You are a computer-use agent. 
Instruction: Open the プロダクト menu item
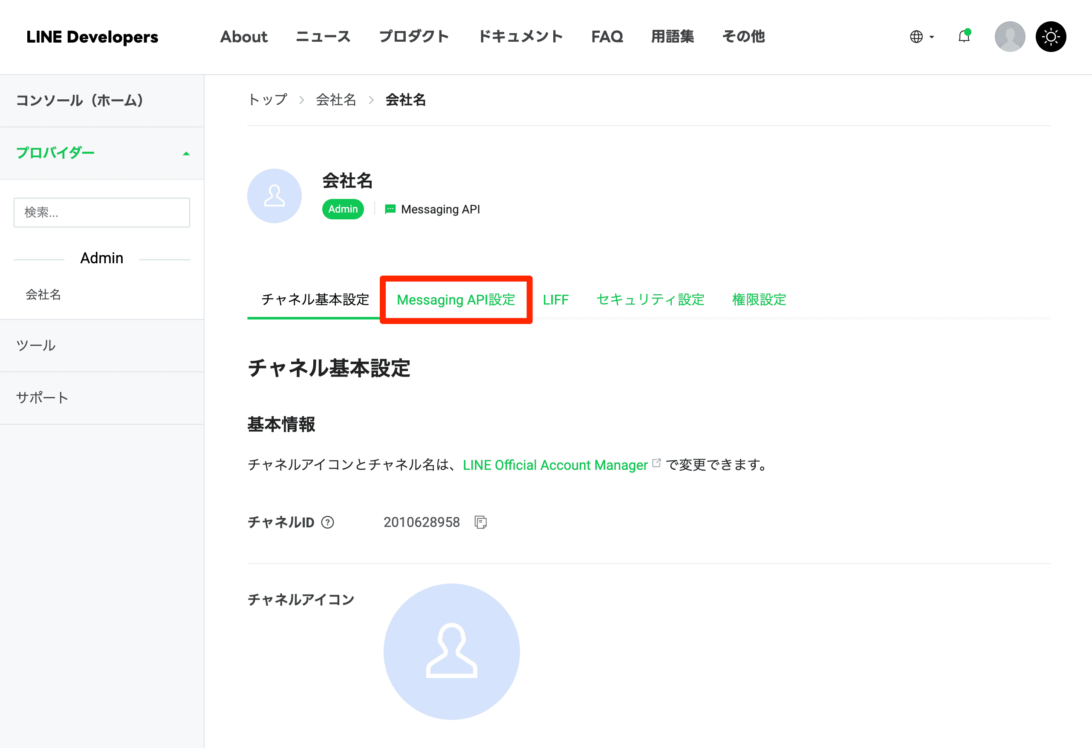point(414,37)
